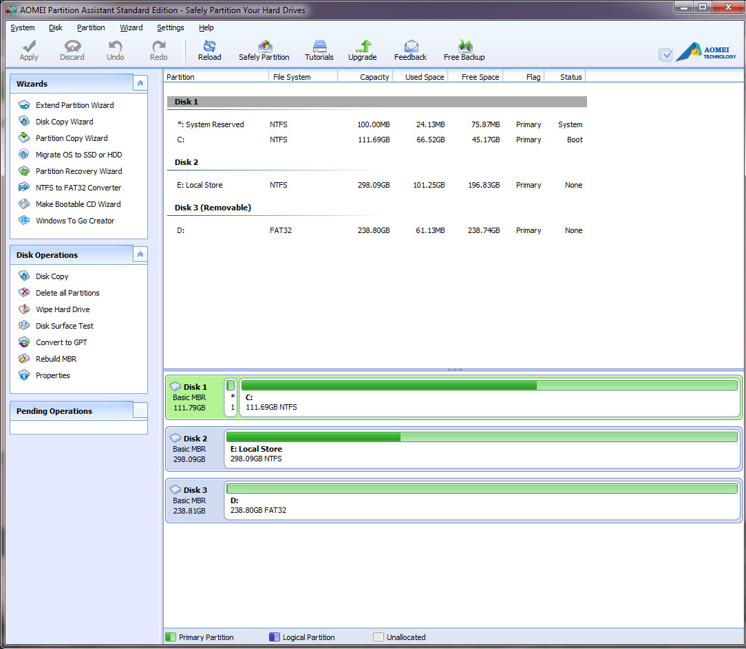Select the C: partition usage bar
The image size is (746, 649).
(489, 386)
